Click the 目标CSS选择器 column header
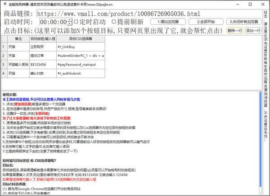The width and height of the screenshot is (270, 196). [81, 39]
